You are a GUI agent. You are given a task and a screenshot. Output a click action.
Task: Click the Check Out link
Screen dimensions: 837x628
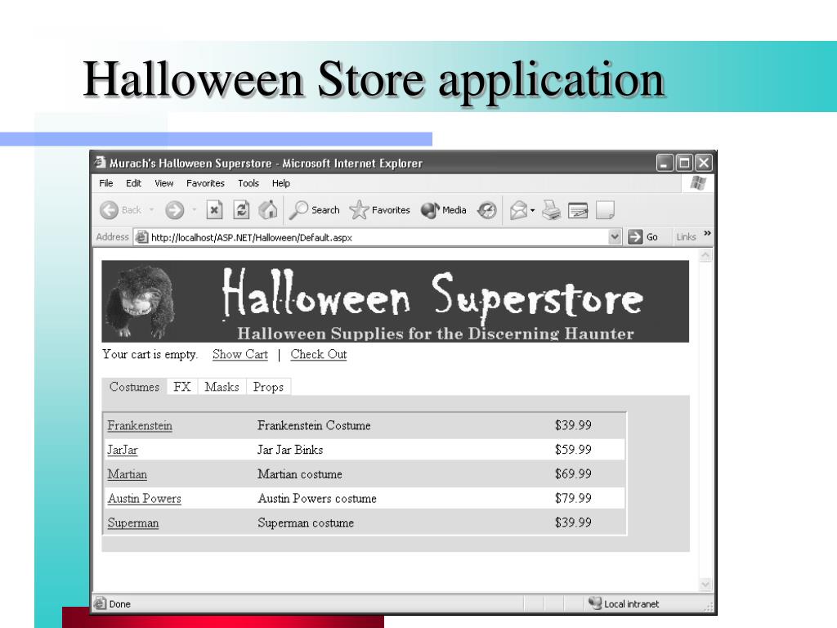click(319, 355)
